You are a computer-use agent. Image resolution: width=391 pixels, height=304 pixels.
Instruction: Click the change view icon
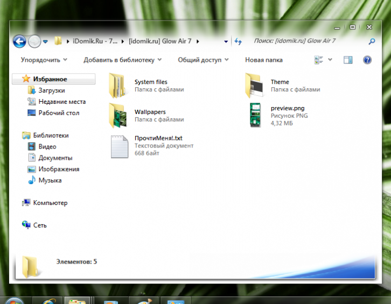click(318, 60)
